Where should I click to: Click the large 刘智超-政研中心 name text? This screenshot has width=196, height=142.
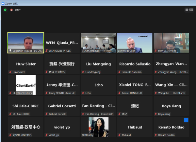point(26,127)
